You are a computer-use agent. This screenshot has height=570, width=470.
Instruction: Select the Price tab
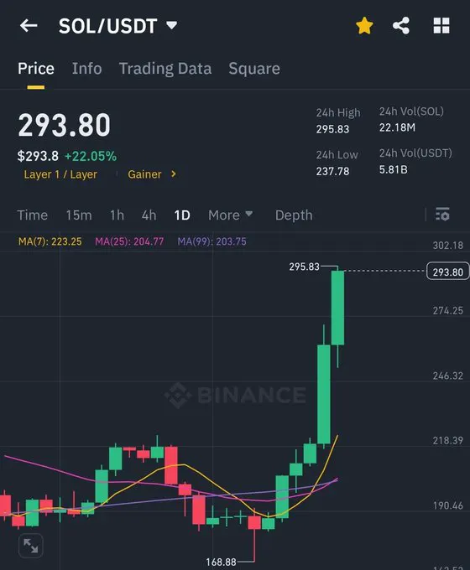point(36,69)
